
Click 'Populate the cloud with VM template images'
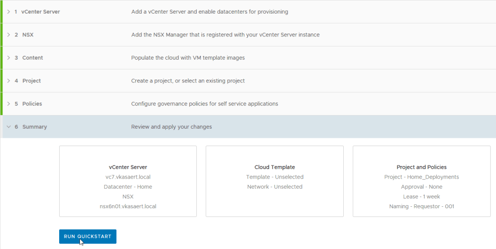[188, 58]
